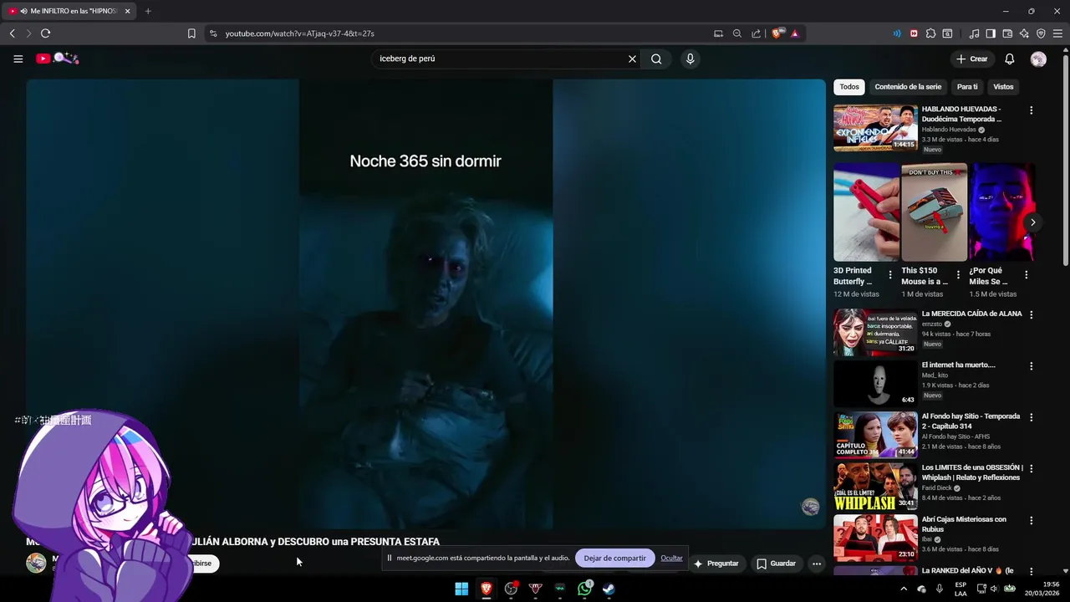Open Brave Shields lion icon
Viewport: 1070px width, 602px height.
[x=777, y=33]
